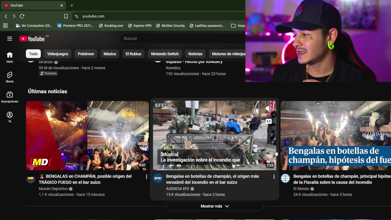391x220 pixels.
Task: Click the YouTube logo
Action: click(x=32, y=38)
